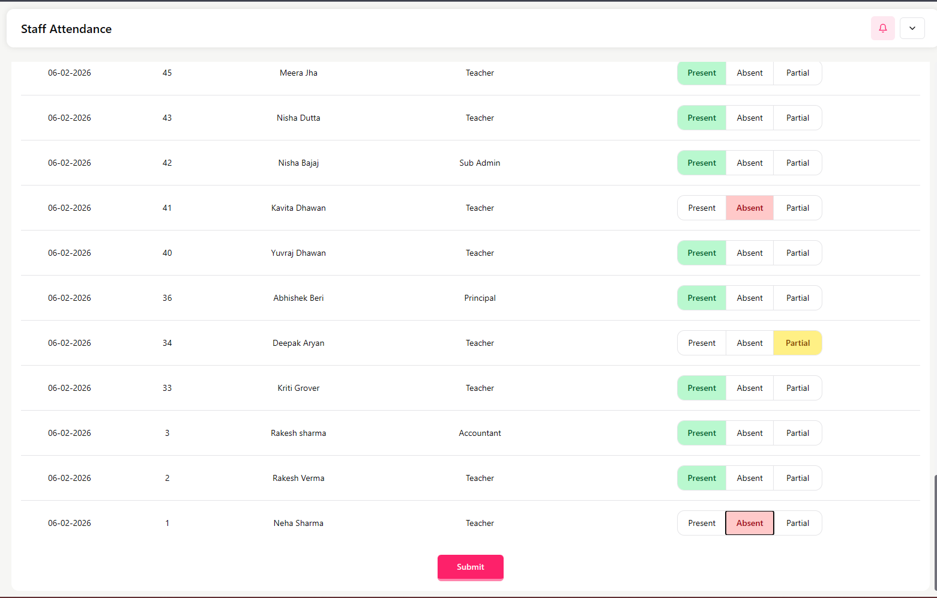Open the header chevron dropdown
This screenshot has height=598, width=937.
(x=912, y=28)
